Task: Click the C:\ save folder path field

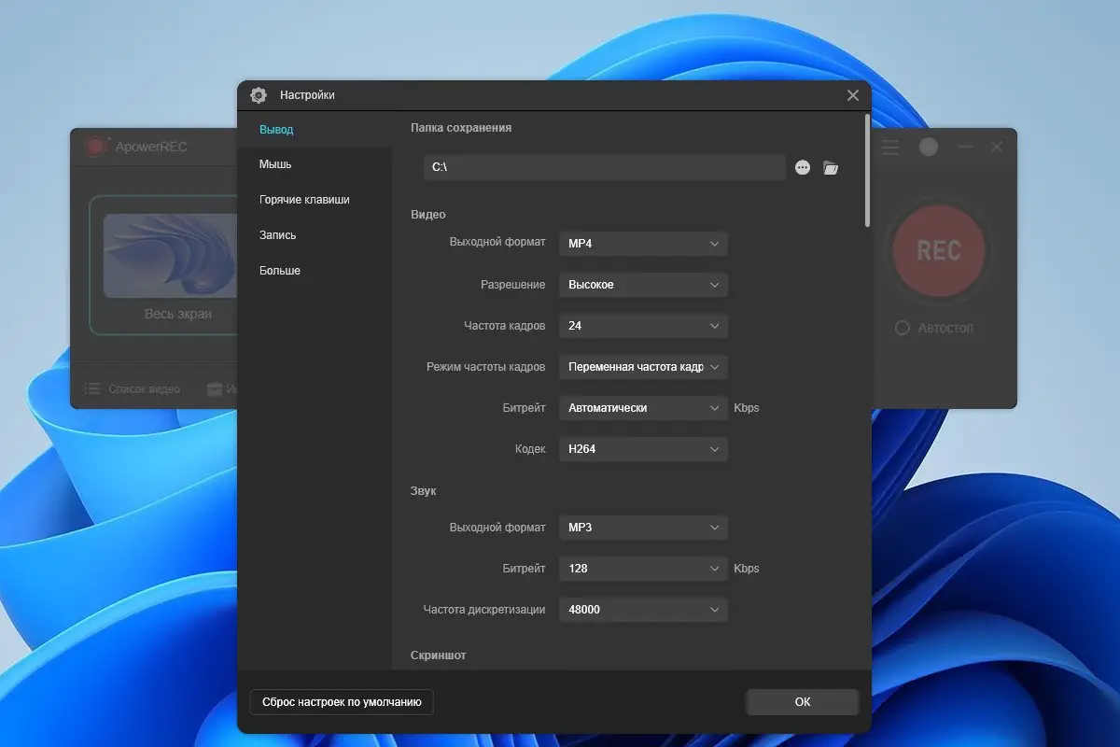Action: pos(604,168)
